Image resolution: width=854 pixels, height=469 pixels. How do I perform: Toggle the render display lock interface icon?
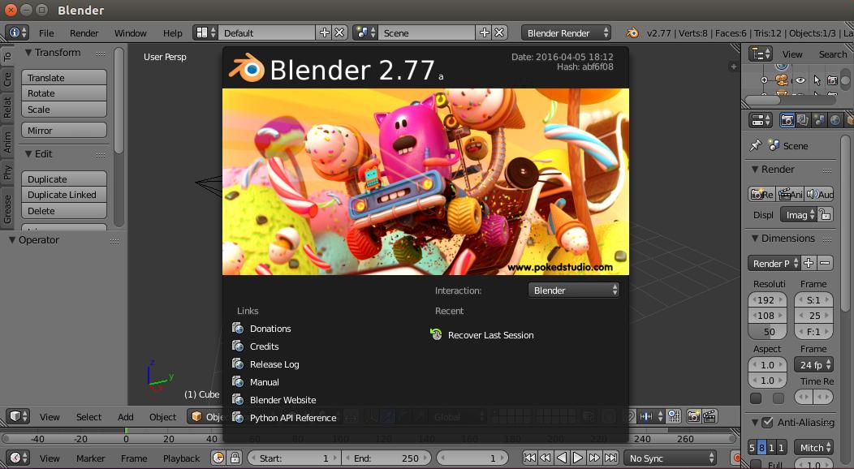click(826, 215)
